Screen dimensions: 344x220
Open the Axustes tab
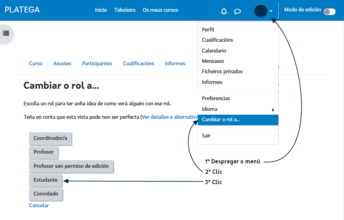coord(62,63)
